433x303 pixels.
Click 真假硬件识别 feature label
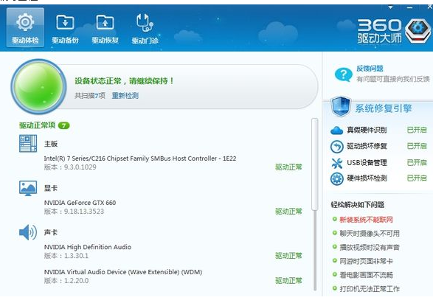click(x=367, y=130)
